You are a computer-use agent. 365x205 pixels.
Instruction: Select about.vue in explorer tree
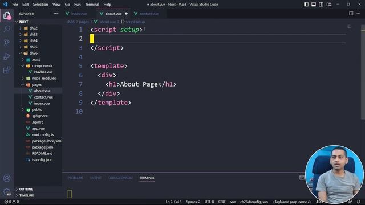(42, 91)
